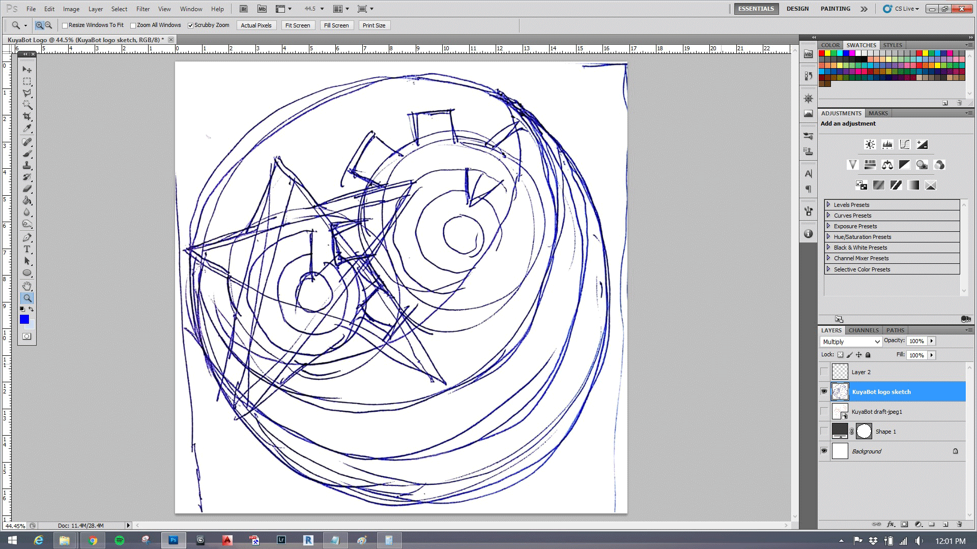Open the Filter menu
The height and width of the screenshot is (549, 977).
coord(142,9)
